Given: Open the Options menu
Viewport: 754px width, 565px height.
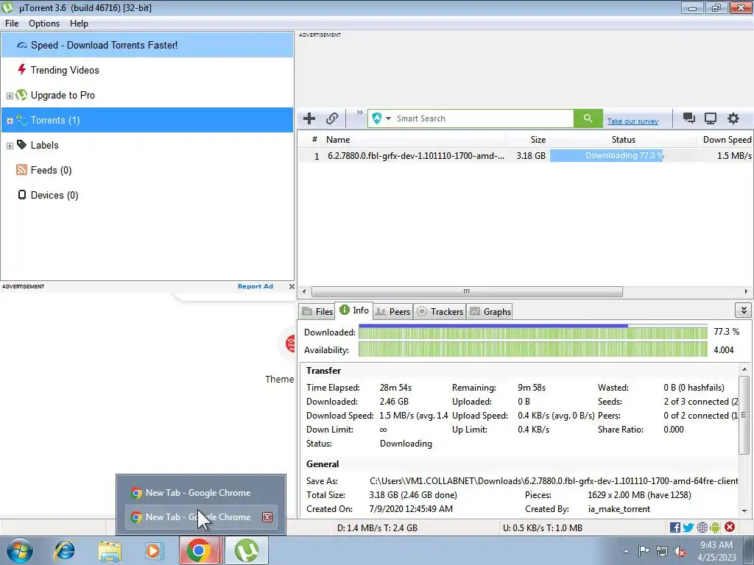Looking at the screenshot, I should pos(44,24).
